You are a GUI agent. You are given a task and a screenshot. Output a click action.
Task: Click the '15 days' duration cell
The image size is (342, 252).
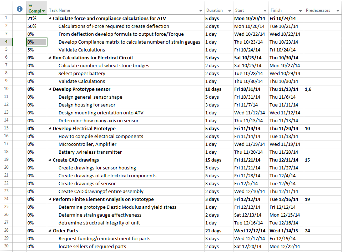point(219,160)
